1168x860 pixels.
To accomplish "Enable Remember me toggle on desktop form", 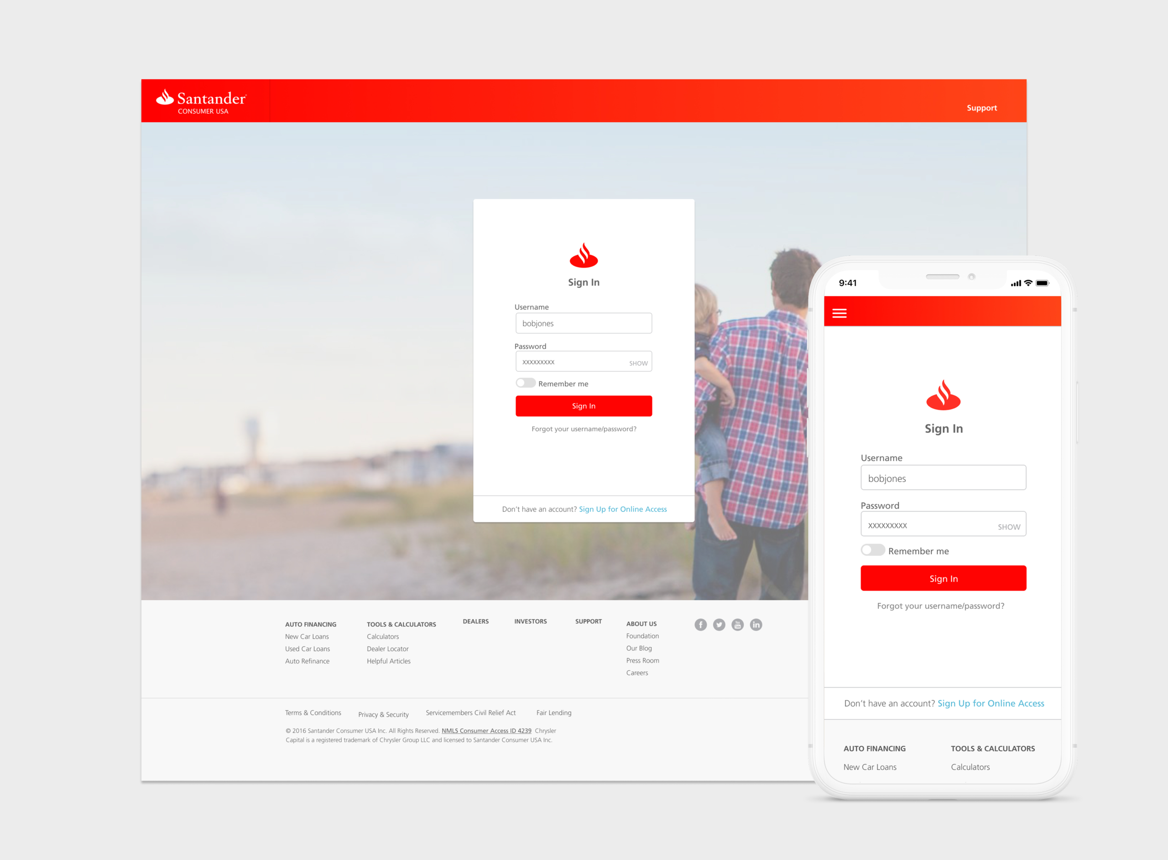I will [526, 383].
